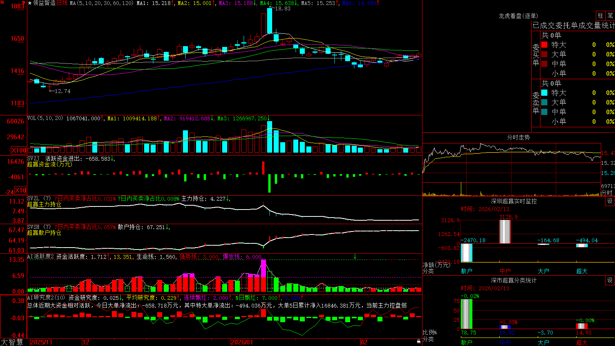Viewport: 615px width, 346px height.
Task: Click the 12 month marker on time axis
Action: [x=86, y=342]
